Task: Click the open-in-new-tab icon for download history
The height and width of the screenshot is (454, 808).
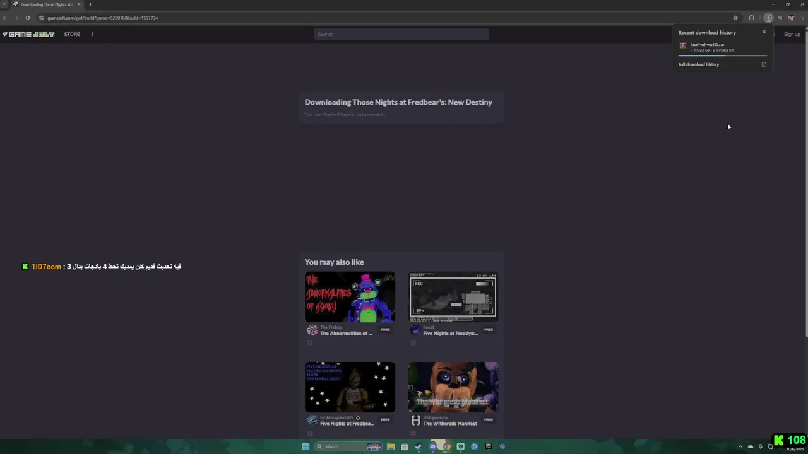Action: pyautogui.click(x=764, y=64)
